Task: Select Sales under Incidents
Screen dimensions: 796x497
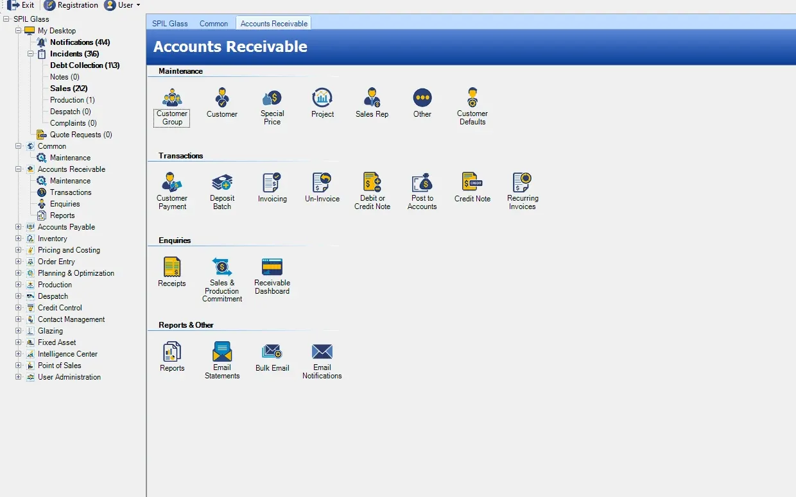Action: (x=69, y=88)
